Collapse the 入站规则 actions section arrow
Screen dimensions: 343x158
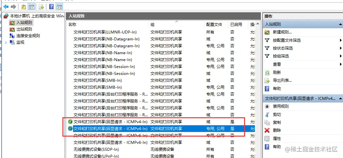340,24
